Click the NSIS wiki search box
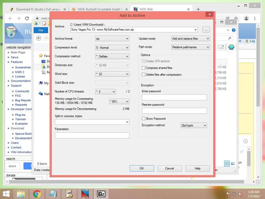The image size is (265, 199). [13, 166]
